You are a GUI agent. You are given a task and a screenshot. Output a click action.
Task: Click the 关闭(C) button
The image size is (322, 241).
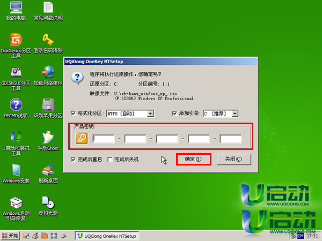pyautogui.click(x=233, y=159)
